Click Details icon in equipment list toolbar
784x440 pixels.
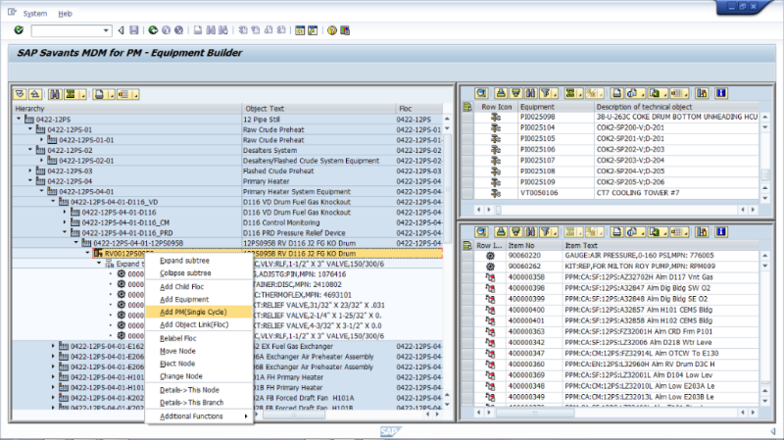[481, 93]
